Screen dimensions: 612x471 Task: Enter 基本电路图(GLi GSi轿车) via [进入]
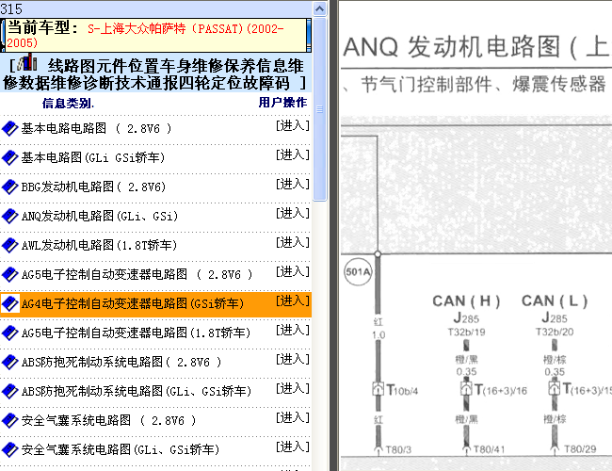point(292,155)
